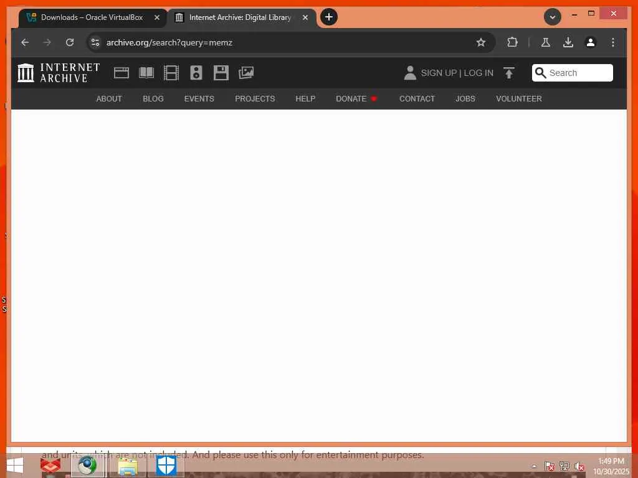Open File Explorer from taskbar
Image resolution: width=638 pixels, height=478 pixels.
(x=127, y=466)
